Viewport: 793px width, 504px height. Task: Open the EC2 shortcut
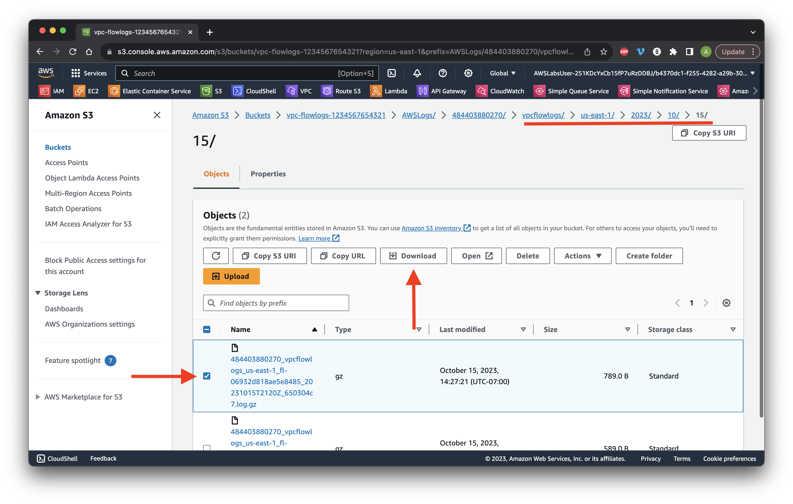tap(86, 91)
